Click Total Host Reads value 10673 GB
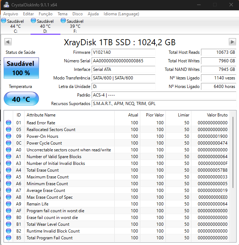Screen dimensions: 239x245 (219, 52)
